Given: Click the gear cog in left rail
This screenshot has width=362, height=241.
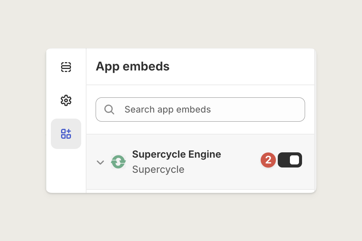Looking at the screenshot, I should (66, 100).
